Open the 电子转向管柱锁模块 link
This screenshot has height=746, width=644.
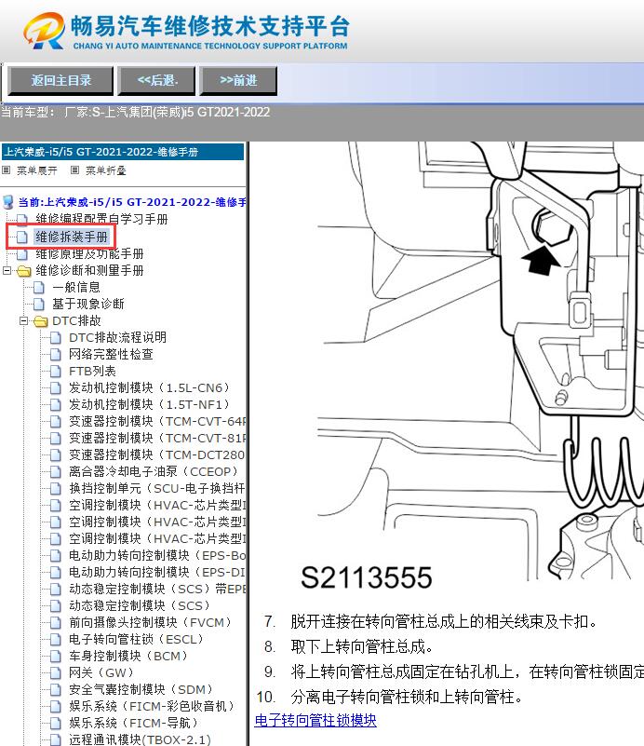pyautogui.click(x=315, y=720)
